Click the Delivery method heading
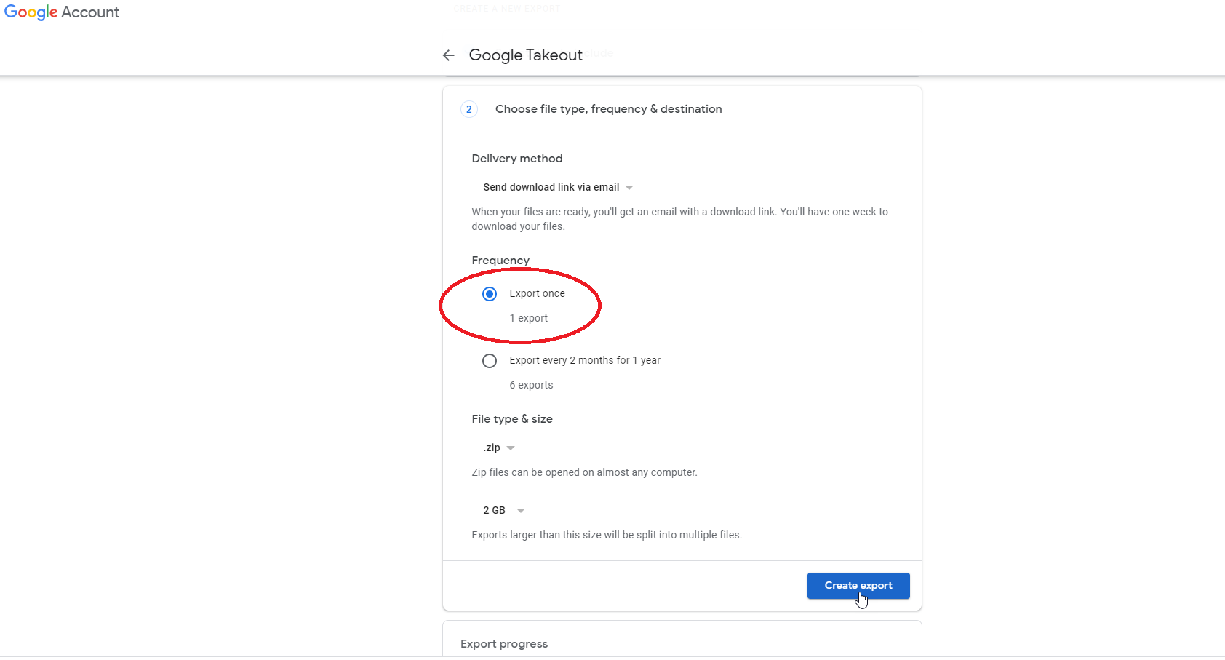Image resolution: width=1225 pixels, height=660 pixels. (x=517, y=159)
